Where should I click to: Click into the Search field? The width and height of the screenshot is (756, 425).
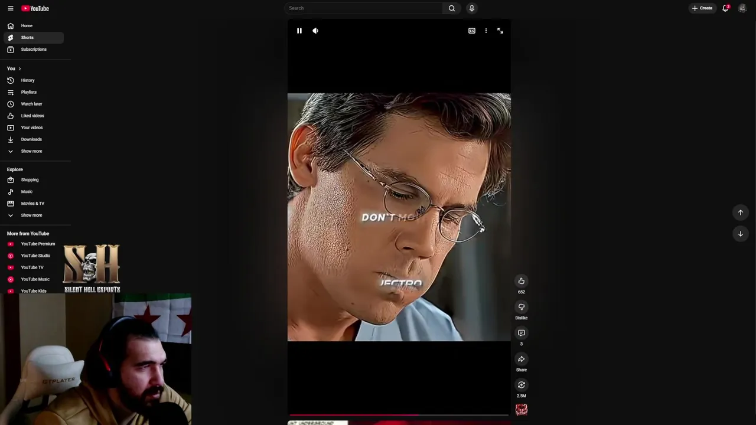[x=364, y=8]
